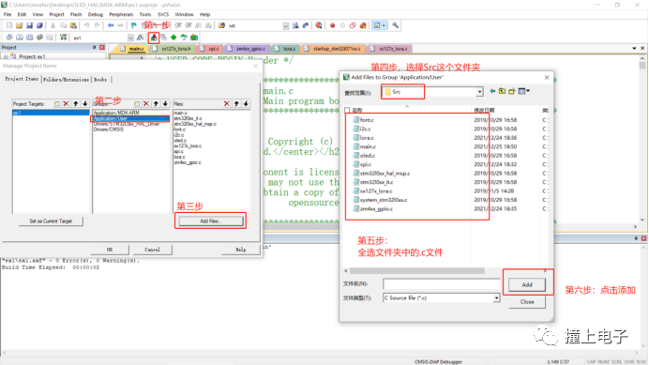This screenshot has width=649, height=365.
Task: Click move up arrow in Files header
Action: (x=236, y=103)
